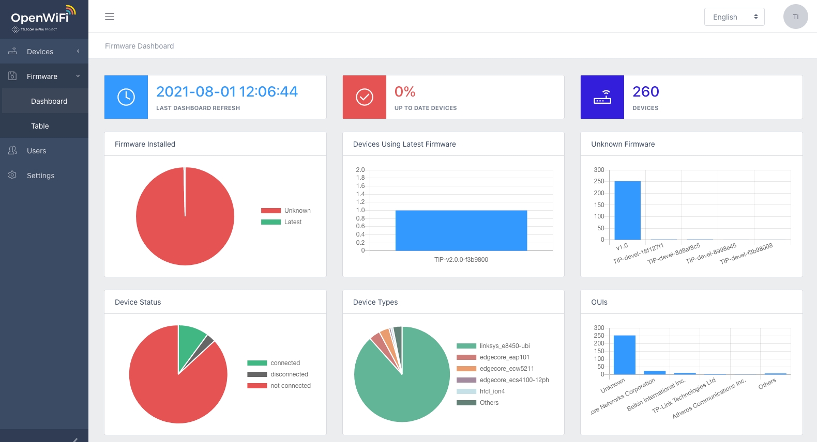Expand the Devices sidebar menu
Image resolution: width=817 pixels, height=442 pixels.
click(x=44, y=52)
